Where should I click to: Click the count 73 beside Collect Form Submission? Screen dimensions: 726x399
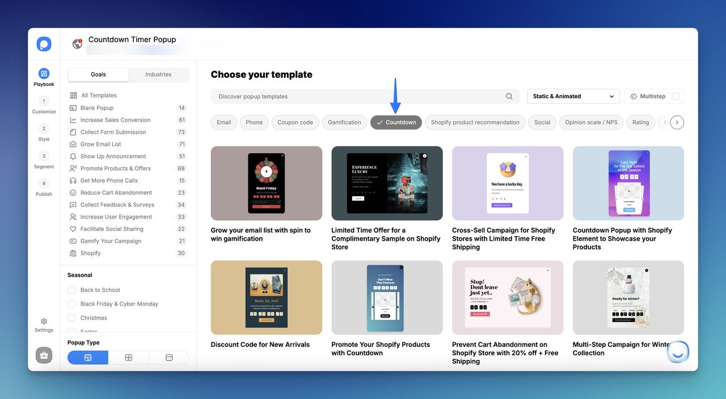pyautogui.click(x=181, y=132)
